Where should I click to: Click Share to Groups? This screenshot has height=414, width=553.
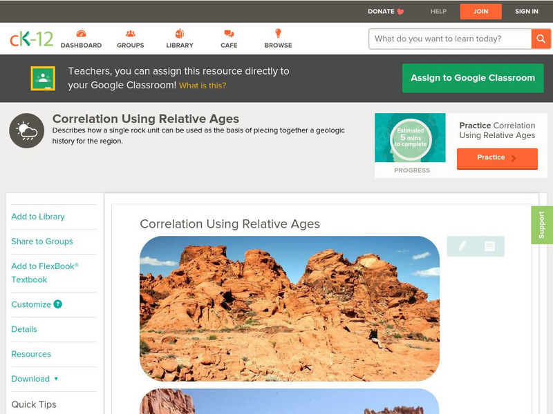(42, 241)
